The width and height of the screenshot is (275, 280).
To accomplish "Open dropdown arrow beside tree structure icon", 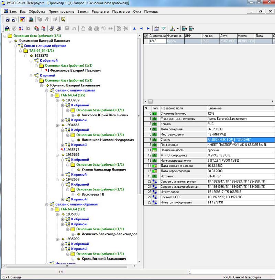I will 177,29.
